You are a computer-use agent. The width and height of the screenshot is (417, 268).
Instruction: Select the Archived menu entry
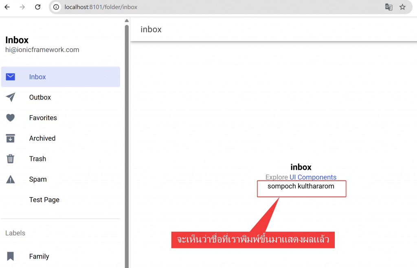(42, 138)
